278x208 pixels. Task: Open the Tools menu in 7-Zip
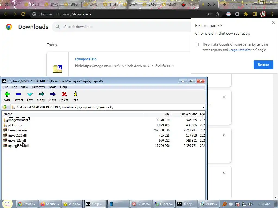[52, 87]
